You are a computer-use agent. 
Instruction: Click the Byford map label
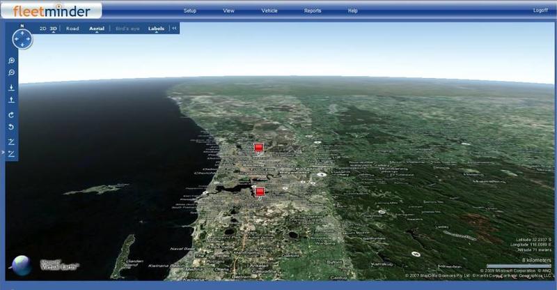point(334,262)
